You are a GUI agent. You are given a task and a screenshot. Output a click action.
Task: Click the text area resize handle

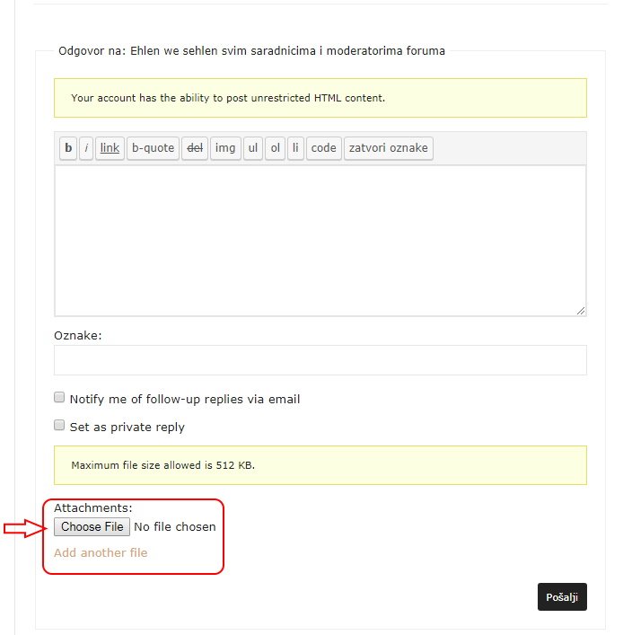[580, 310]
